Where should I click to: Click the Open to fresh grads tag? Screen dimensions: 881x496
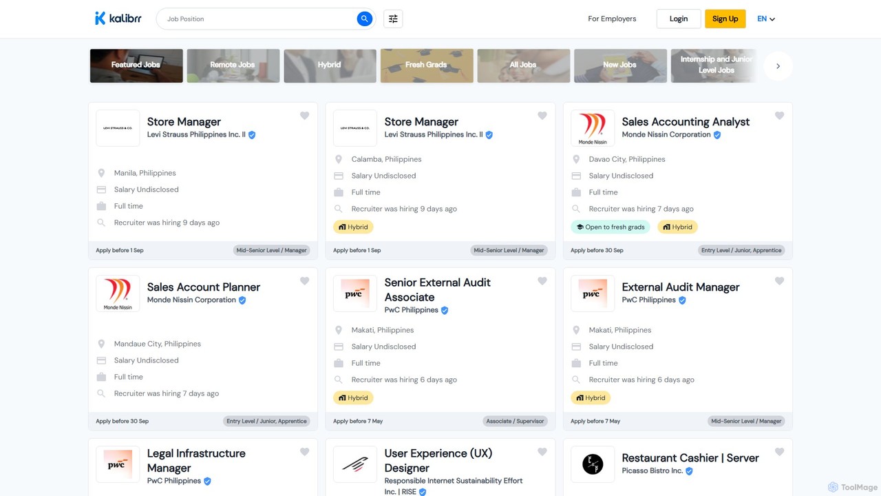click(x=611, y=227)
